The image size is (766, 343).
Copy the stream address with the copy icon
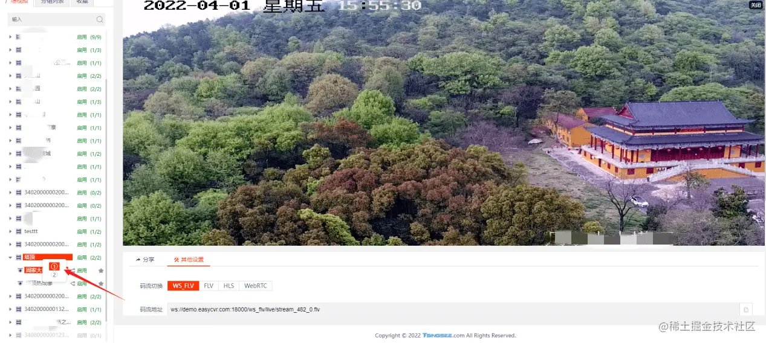pyautogui.click(x=746, y=310)
